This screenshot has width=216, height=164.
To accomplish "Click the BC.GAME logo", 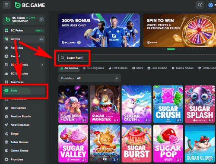I will pyautogui.click(x=30, y=5).
